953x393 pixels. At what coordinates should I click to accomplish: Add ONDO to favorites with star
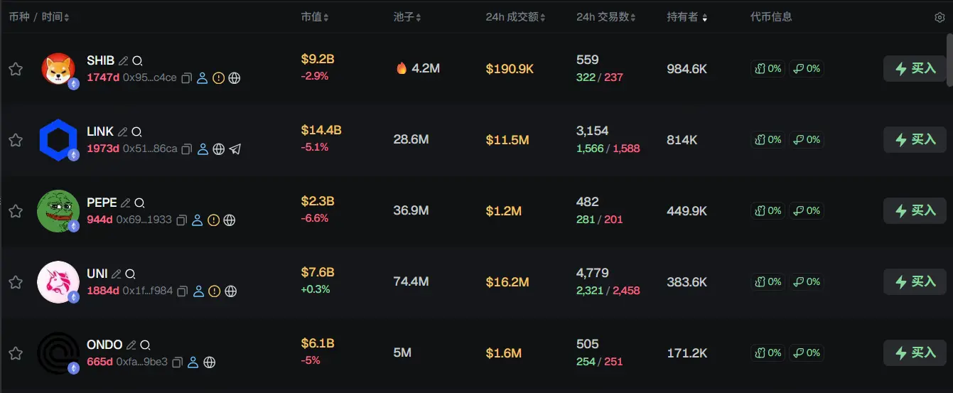pyautogui.click(x=16, y=353)
